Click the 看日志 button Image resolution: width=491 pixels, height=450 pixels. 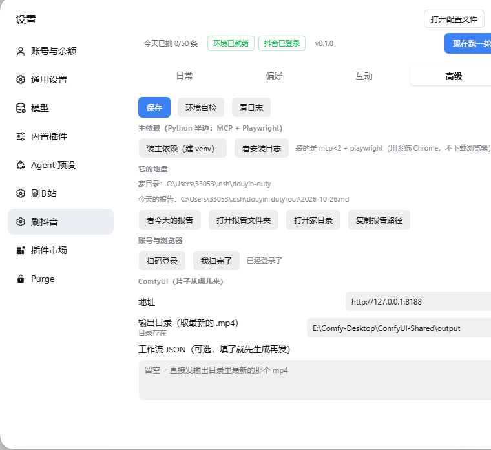(251, 107)
